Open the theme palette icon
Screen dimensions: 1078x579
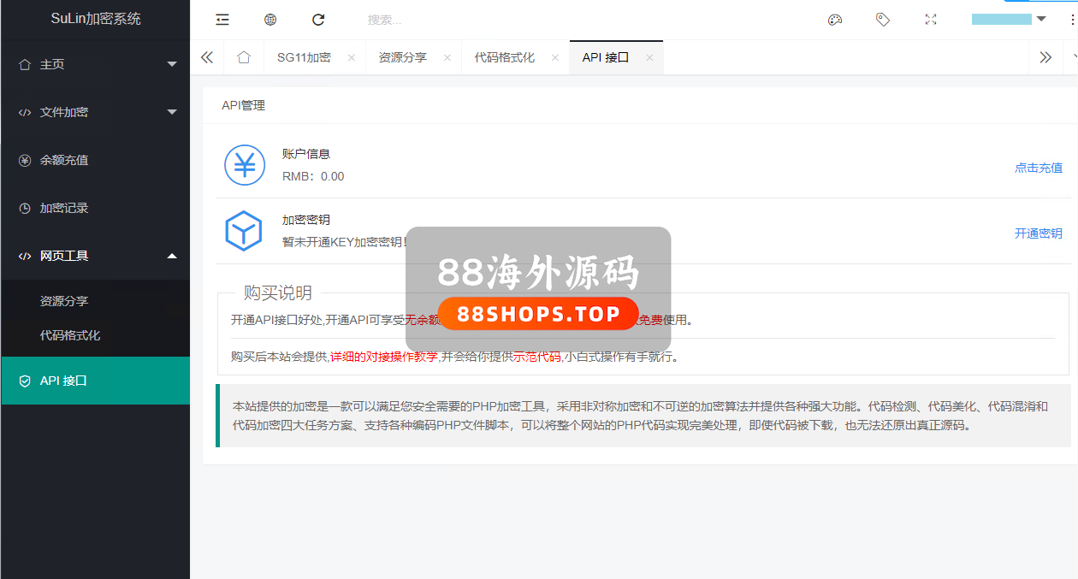pos(835,20)
